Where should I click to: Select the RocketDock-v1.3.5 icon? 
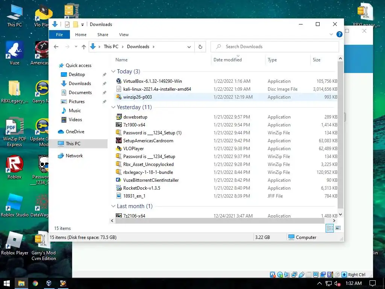119,188
